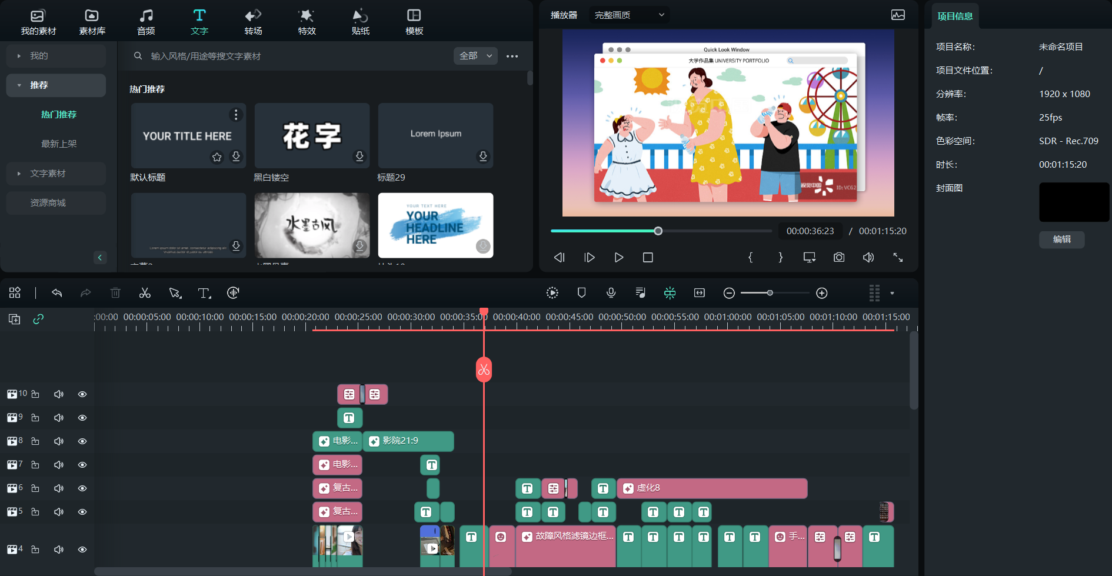Take a snapshot with the camera icon
The height and width of the screenshot is (576, 1112).
pyautogui.click(x=838, y=257)
